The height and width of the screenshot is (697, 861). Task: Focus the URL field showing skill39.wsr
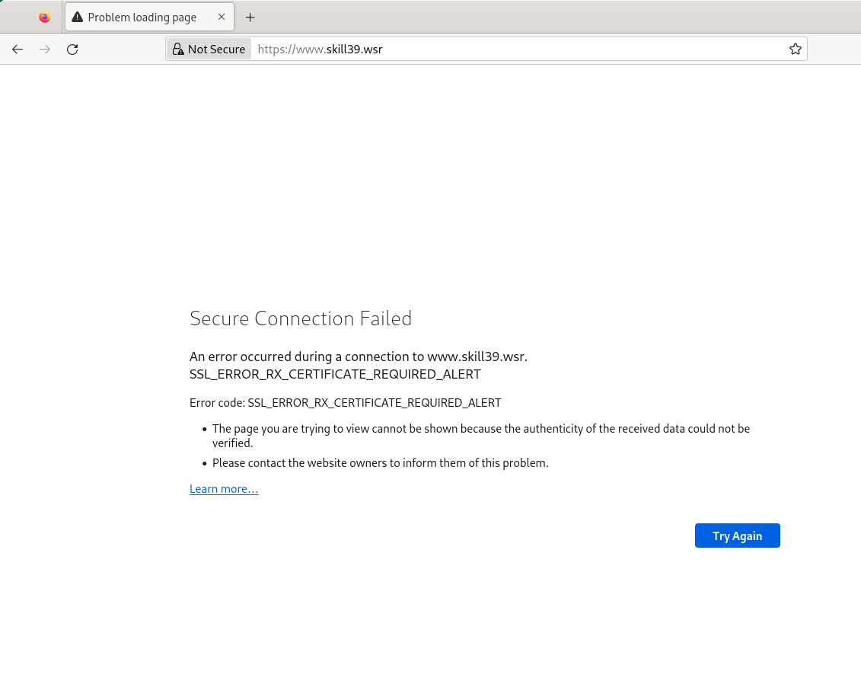(x=519, y=50)
